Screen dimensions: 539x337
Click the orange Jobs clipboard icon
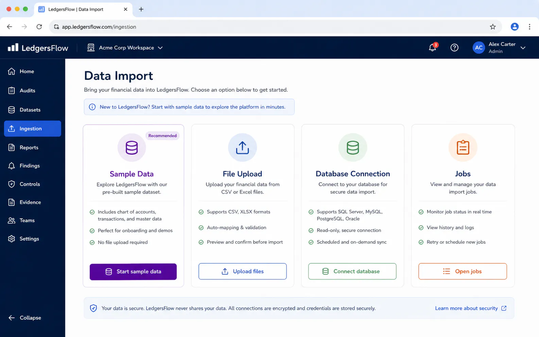[x=463, y=147]
